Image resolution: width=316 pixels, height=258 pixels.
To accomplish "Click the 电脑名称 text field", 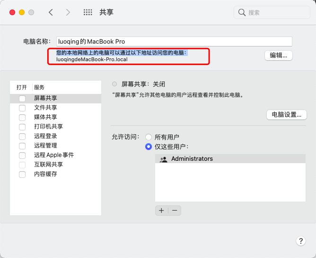I will [174, 42].
